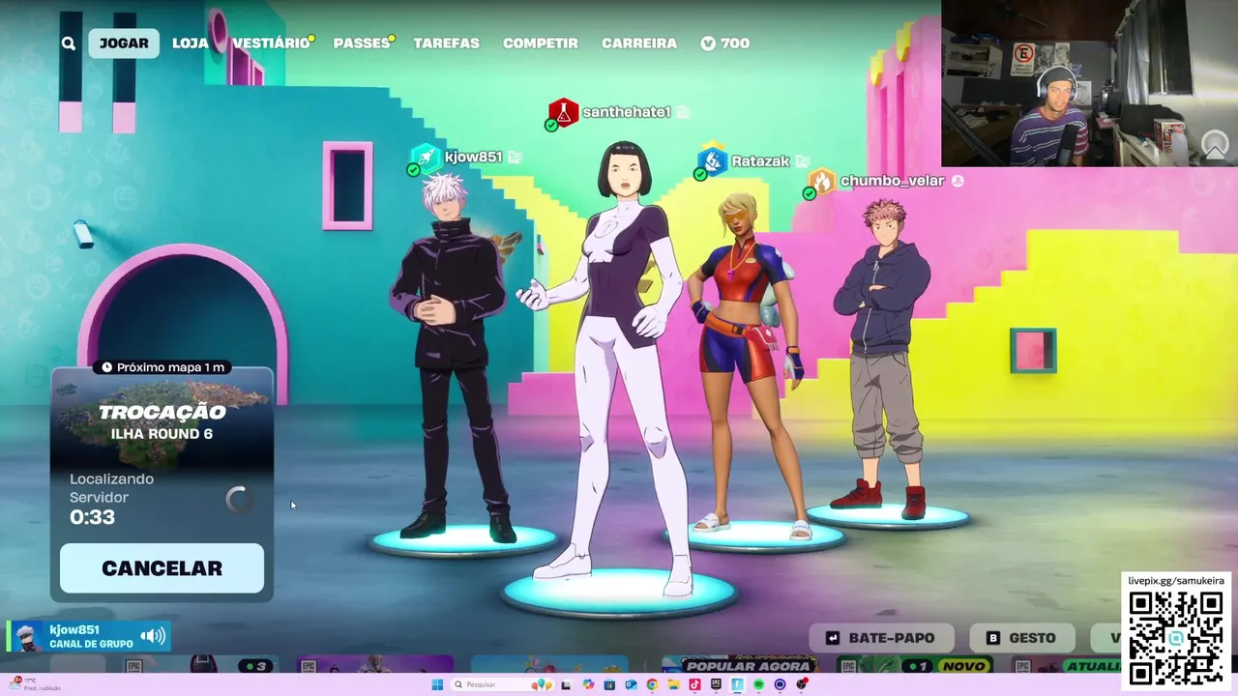
Task: Toggle the voice chat speaker icon
Action: click(x=153, y=636)
